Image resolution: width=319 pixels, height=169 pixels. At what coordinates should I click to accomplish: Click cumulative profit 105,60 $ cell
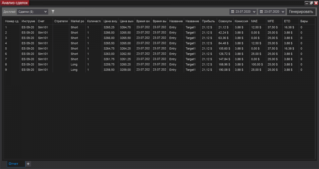click(x=225, y=49)
